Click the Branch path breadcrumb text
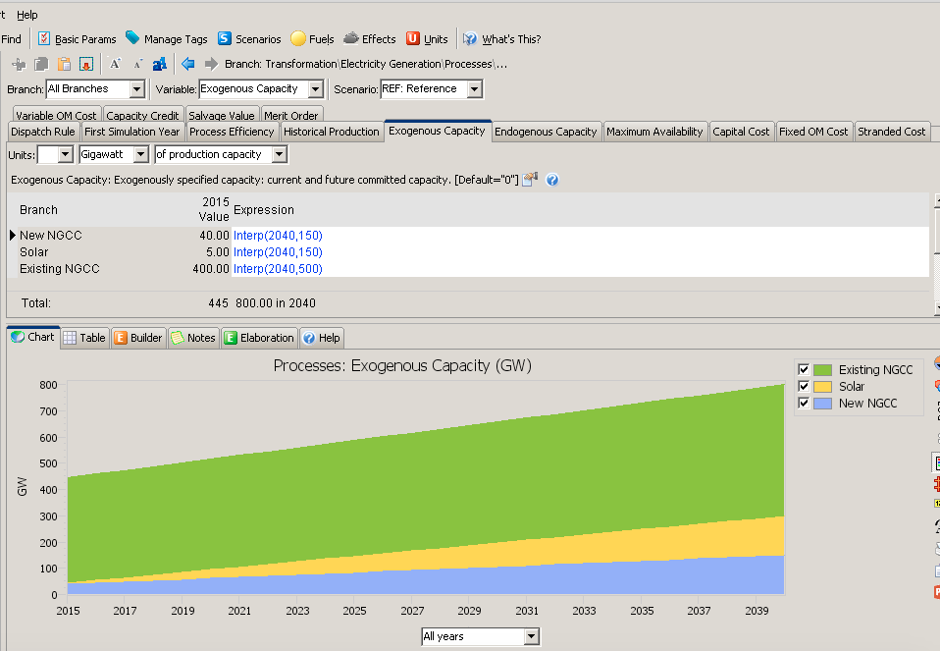 click(366, 64)
